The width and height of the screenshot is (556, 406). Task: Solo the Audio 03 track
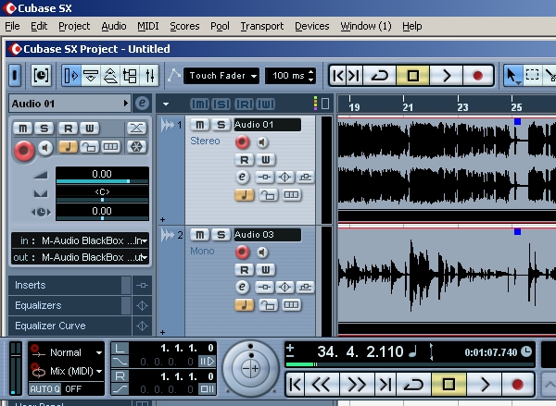point(221,235)
